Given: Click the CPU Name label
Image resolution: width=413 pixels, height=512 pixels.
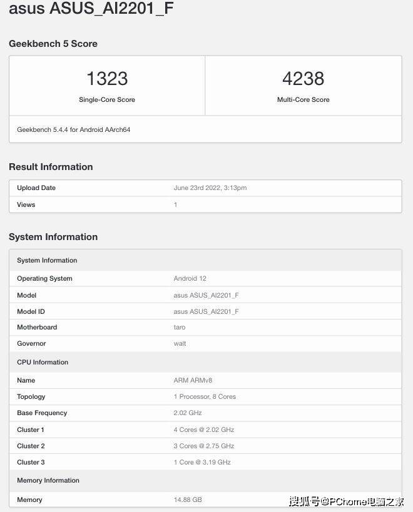Looking at the screenshot, I should [x=26, y=381].
